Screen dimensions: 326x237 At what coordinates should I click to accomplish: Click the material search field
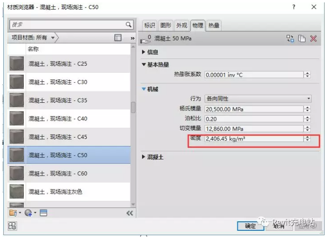tap(68, 25)
